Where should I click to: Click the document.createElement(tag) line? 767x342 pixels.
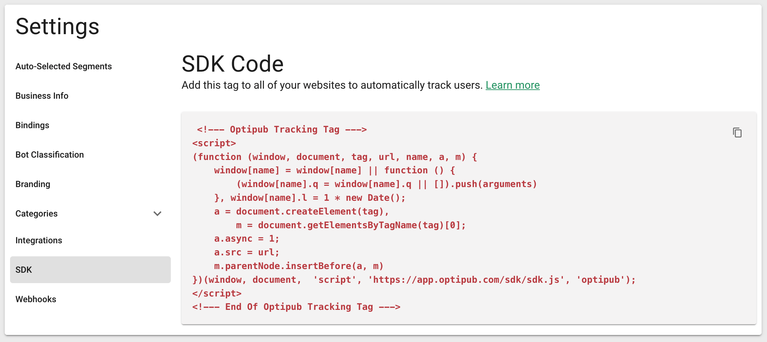pyautogui.click(x=301, y=211)
